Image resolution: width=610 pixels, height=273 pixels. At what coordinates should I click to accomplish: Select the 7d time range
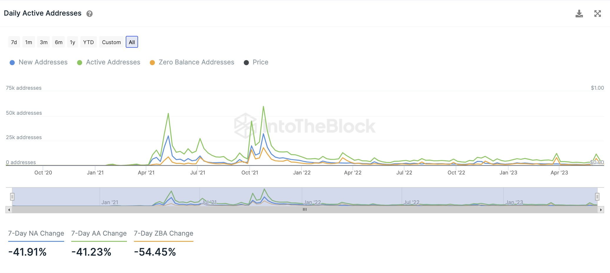pos(14,42)
